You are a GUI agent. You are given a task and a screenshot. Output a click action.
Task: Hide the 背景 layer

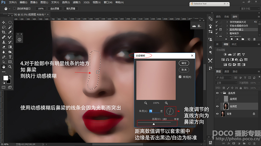point(218,114)
